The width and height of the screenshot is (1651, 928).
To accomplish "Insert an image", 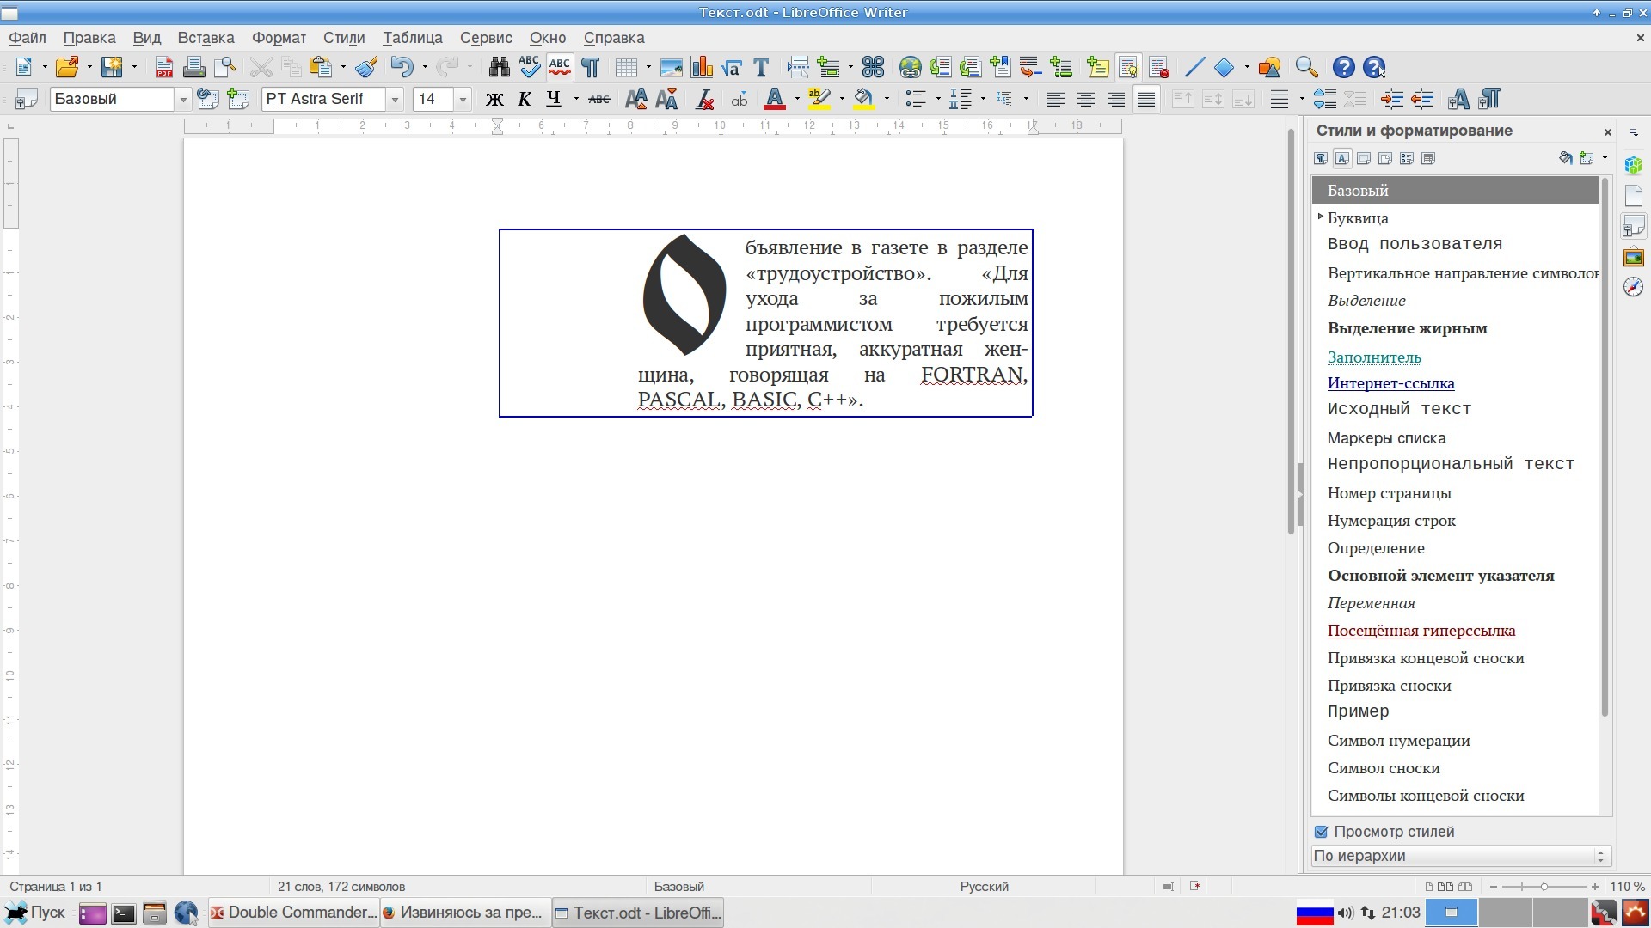I will pyautogui.click(x=671, y=67).
